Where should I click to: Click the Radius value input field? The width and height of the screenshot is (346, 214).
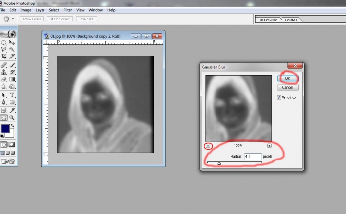253,156
